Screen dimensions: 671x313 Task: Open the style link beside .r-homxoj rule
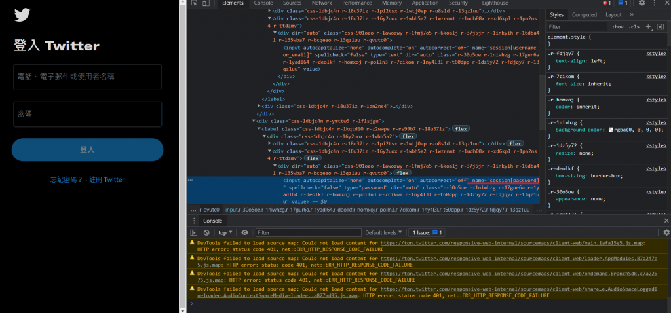coord(656,100)
